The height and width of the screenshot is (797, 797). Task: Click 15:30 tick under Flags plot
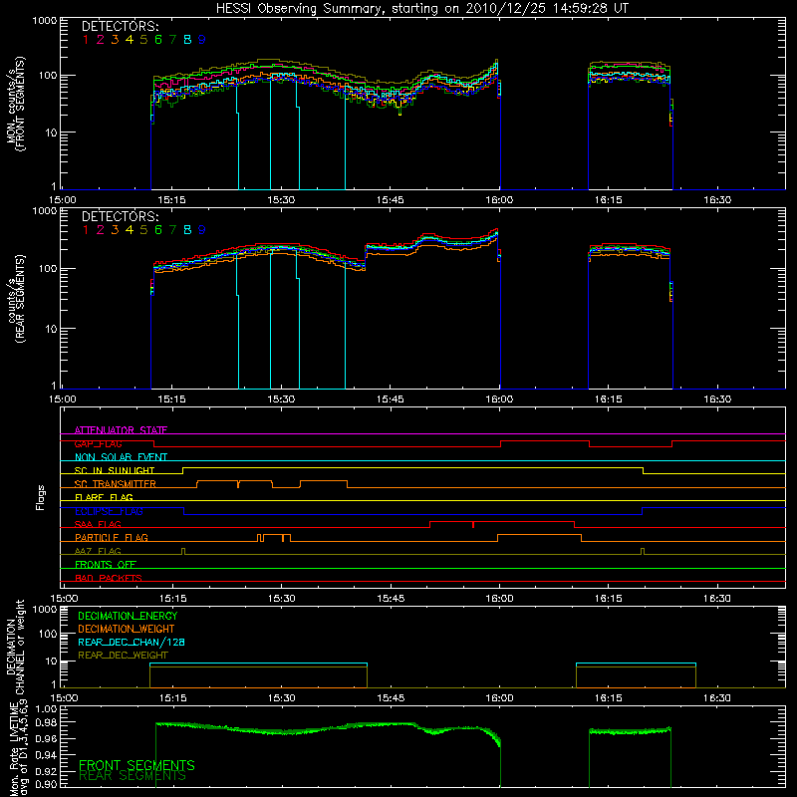281,599
